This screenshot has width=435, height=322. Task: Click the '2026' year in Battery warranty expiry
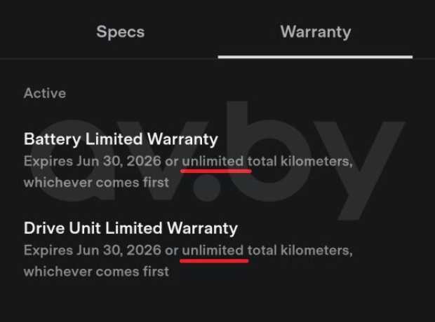144,161
